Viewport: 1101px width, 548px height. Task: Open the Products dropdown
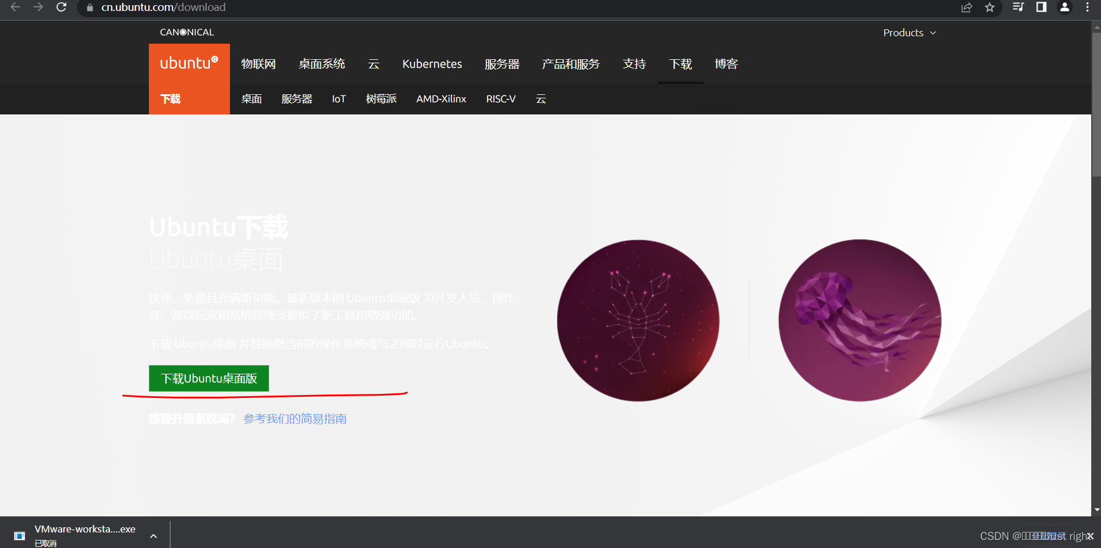click(x=909, y=33)
